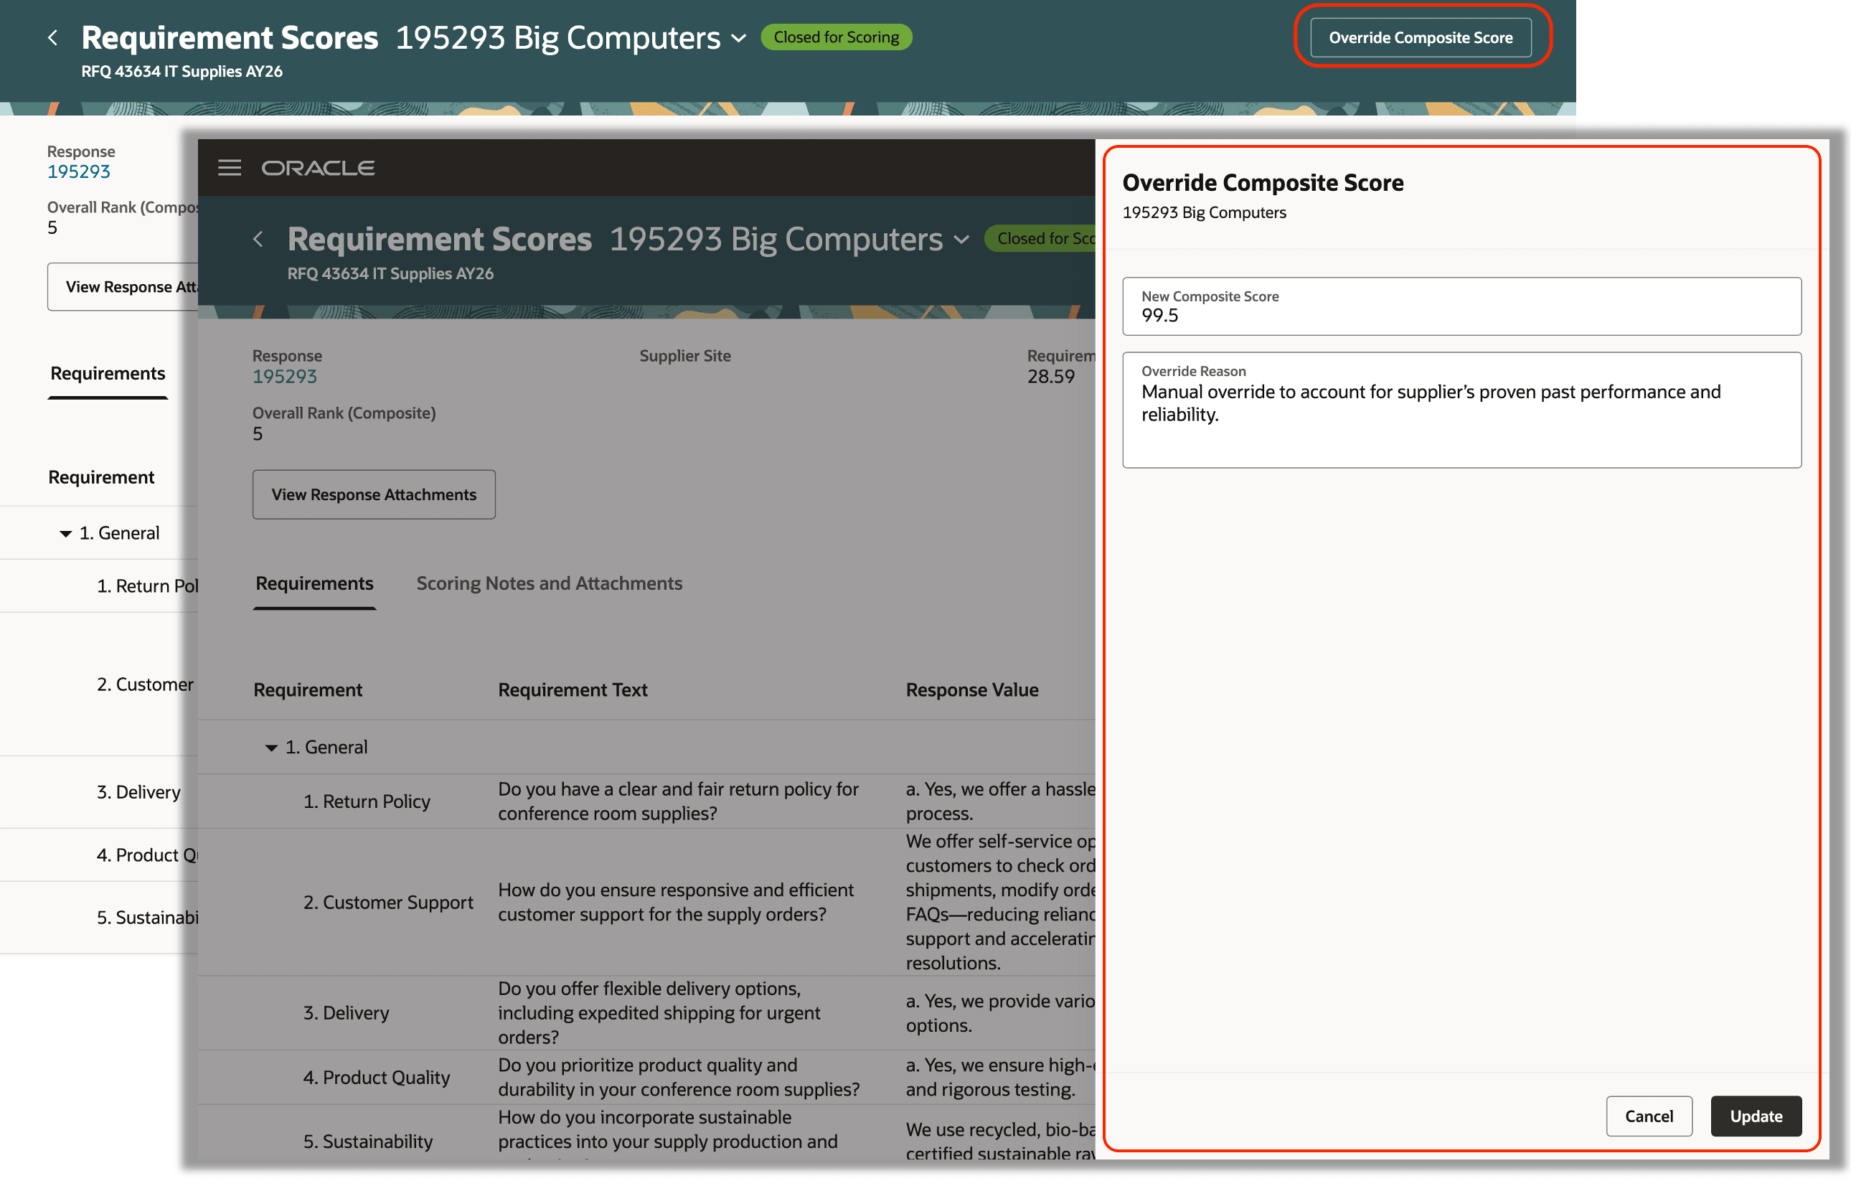Image resolution: width=1851 pixels, height=1181 pixels.
Task: Open the 195293 Big Computers dropdown
Action: (x=961, y=239)
